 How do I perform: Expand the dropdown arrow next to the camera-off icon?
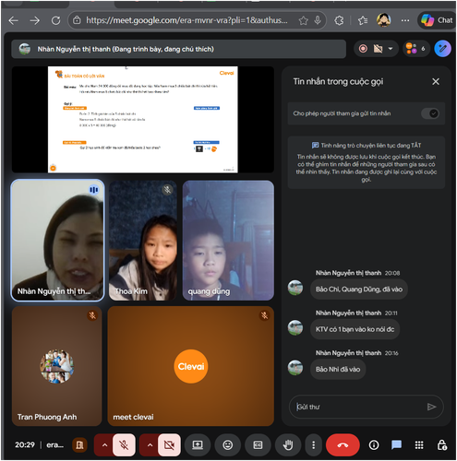[x=391, y=49]
